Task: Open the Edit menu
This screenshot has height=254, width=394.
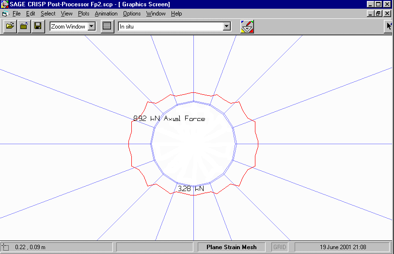Action: [x=31, y=14]
